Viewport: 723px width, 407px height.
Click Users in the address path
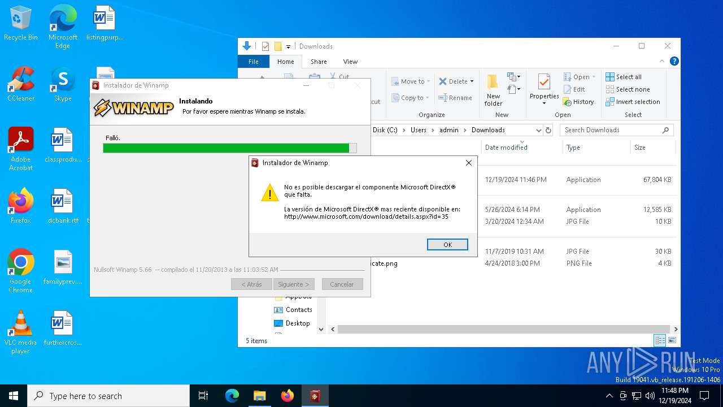point(419,130)
